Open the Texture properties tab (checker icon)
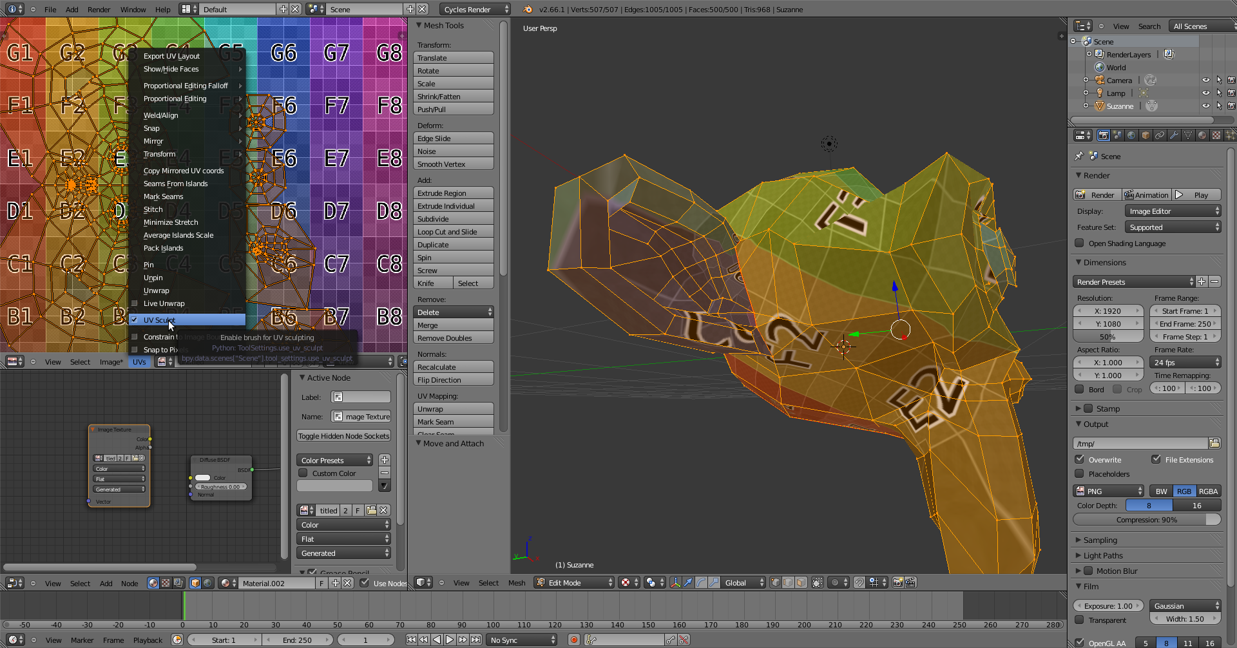Viewport: 1237px width, 648px height. [x=1216, y=135]
